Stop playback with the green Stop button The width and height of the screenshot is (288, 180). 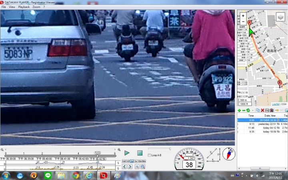[140, 153]
